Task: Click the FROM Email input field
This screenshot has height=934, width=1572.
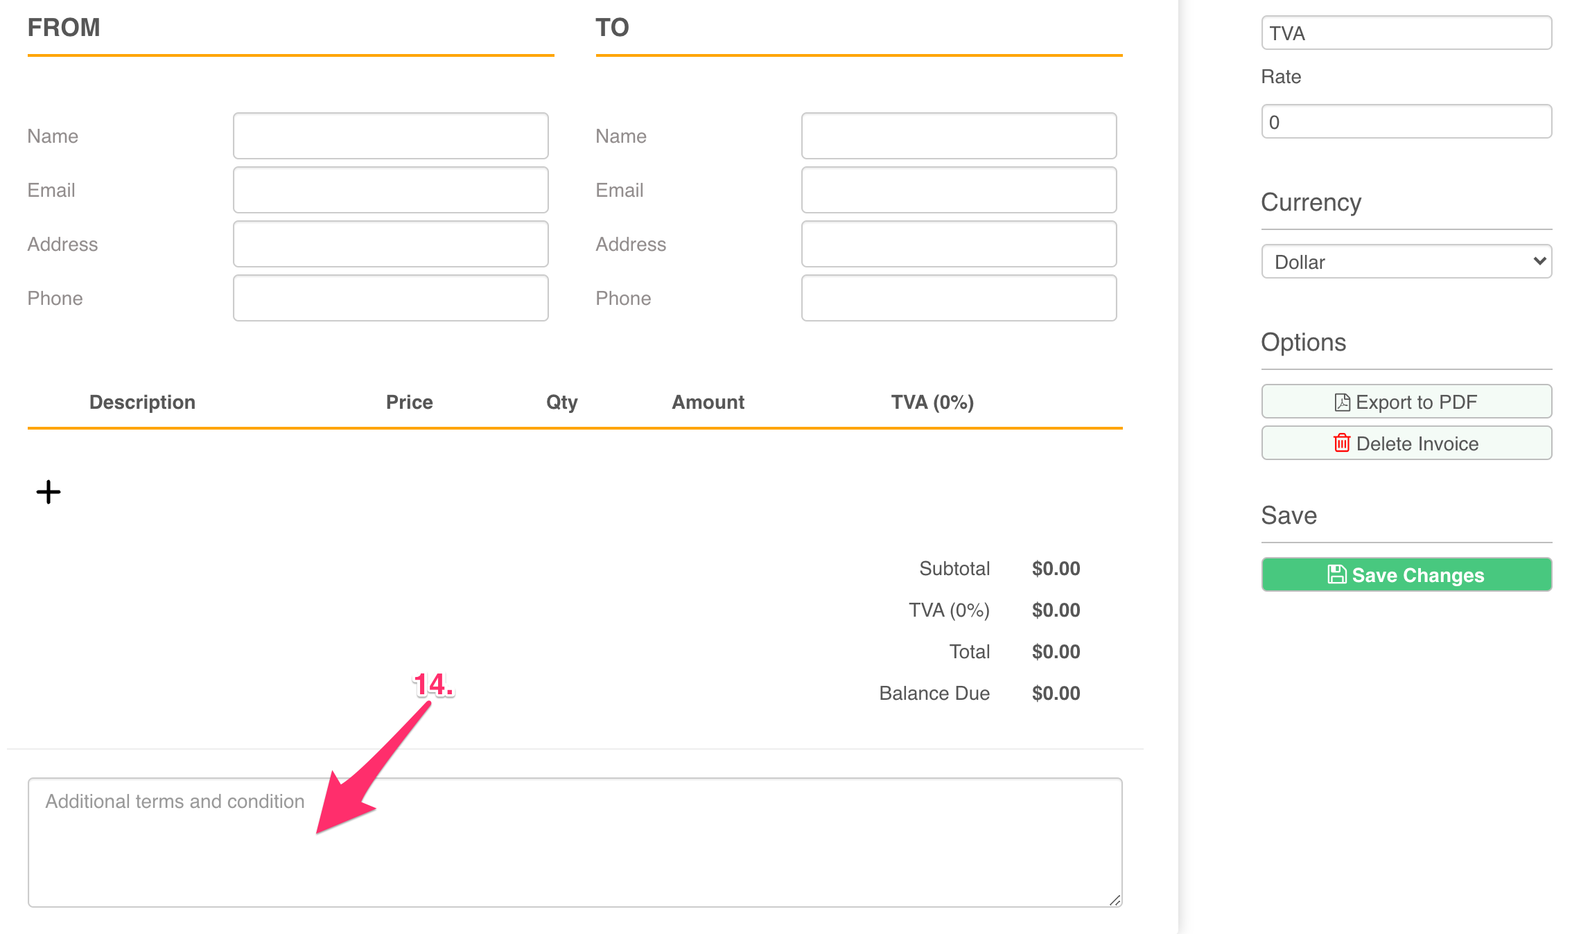Action: coord(390,189)
